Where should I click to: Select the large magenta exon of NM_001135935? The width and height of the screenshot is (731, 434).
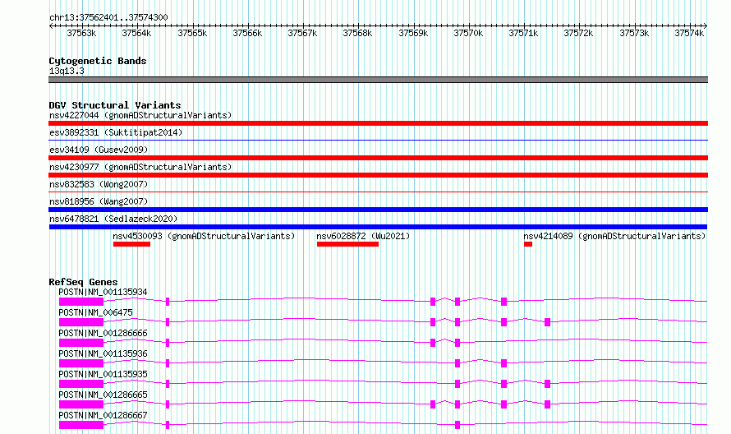pyautogui.click(x=81, y=384)
